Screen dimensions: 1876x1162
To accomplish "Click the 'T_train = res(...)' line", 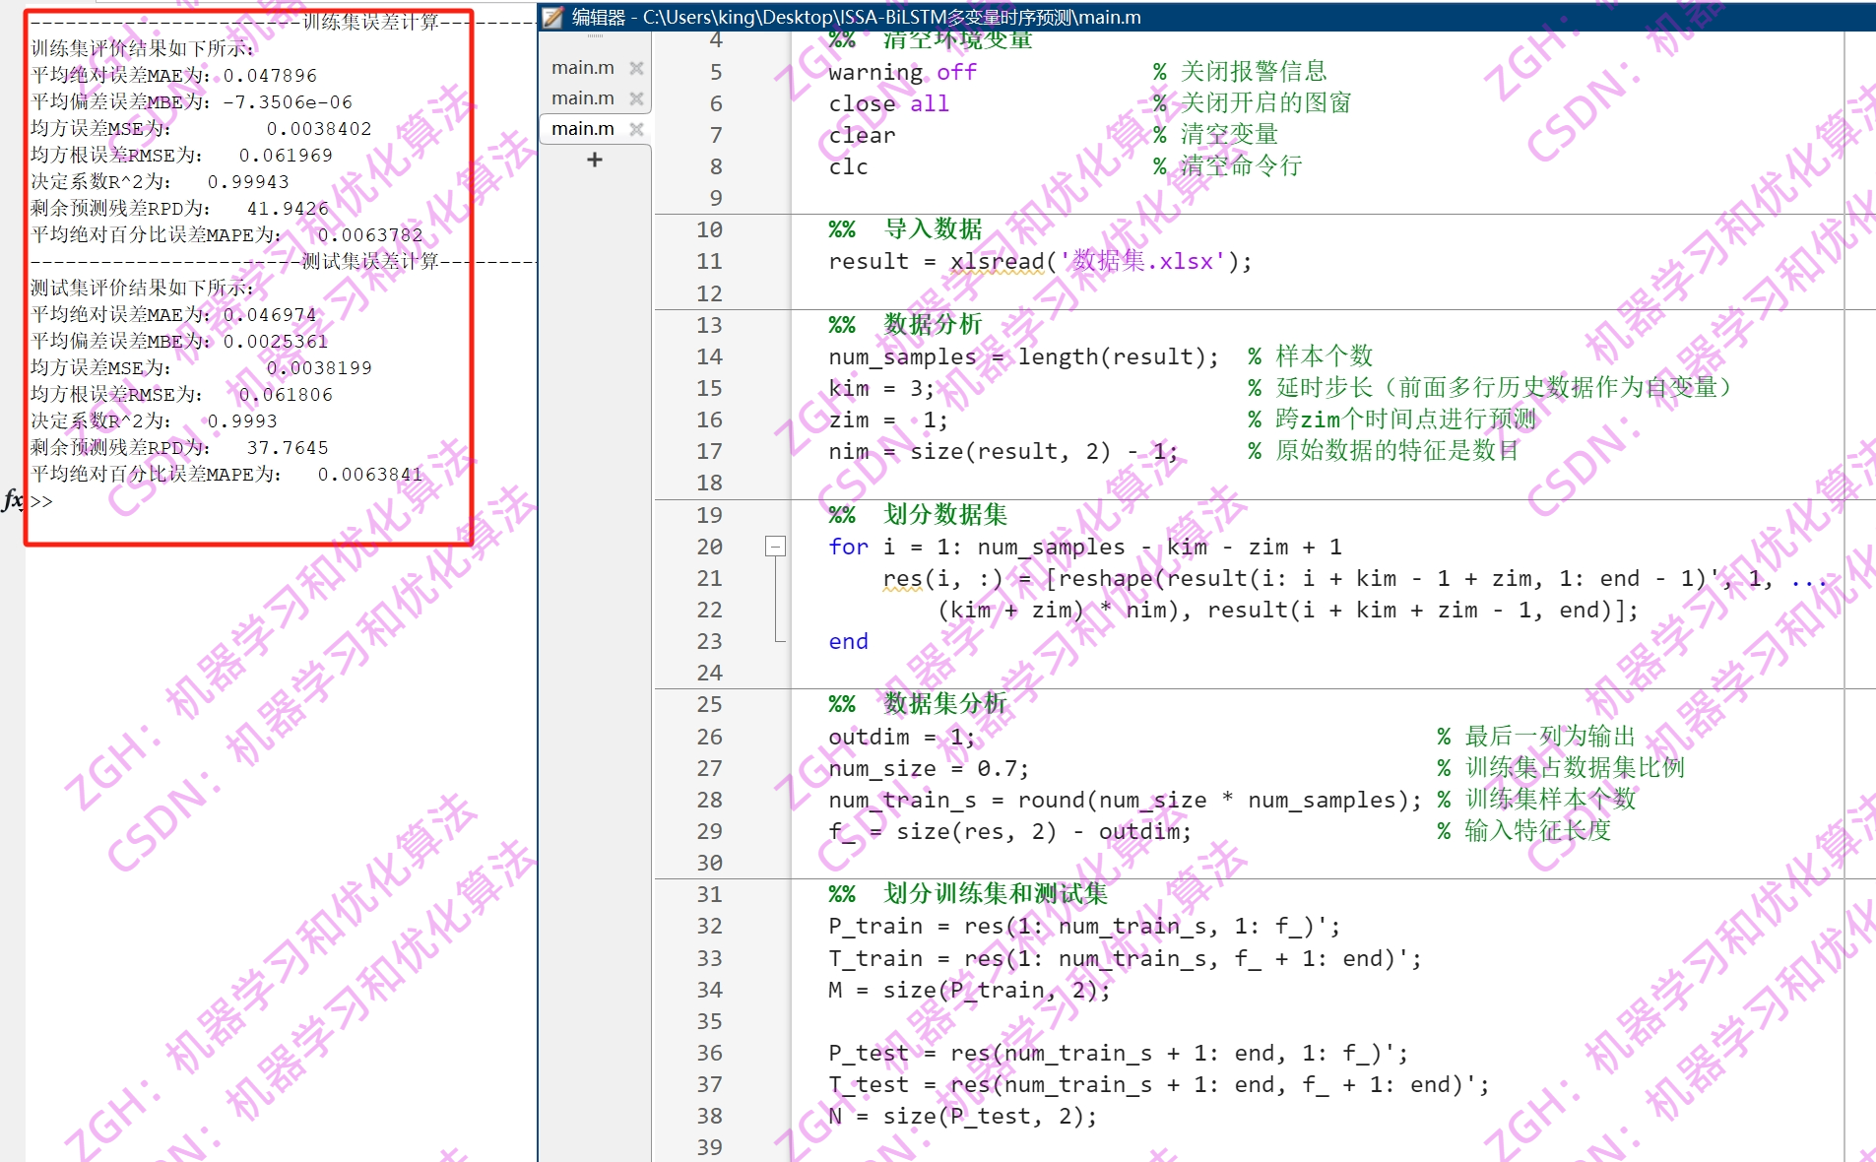I will point(1125,958).
